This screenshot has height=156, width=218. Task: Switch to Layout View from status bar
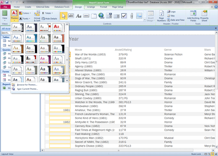pyautogui.click(x=213, y=154)
